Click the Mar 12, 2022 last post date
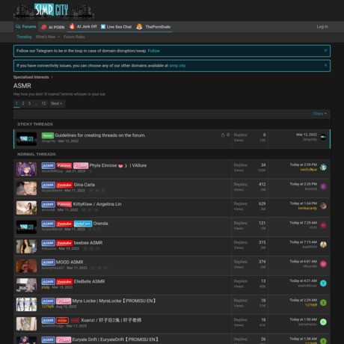This screenshot has height=344, width=344. click(307, 135)
